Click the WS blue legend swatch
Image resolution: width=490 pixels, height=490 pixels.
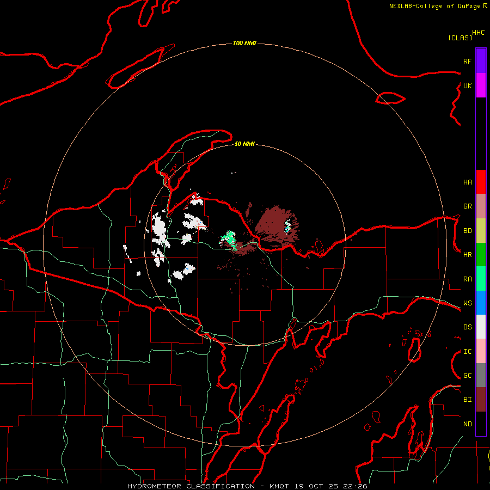[481, 303]
